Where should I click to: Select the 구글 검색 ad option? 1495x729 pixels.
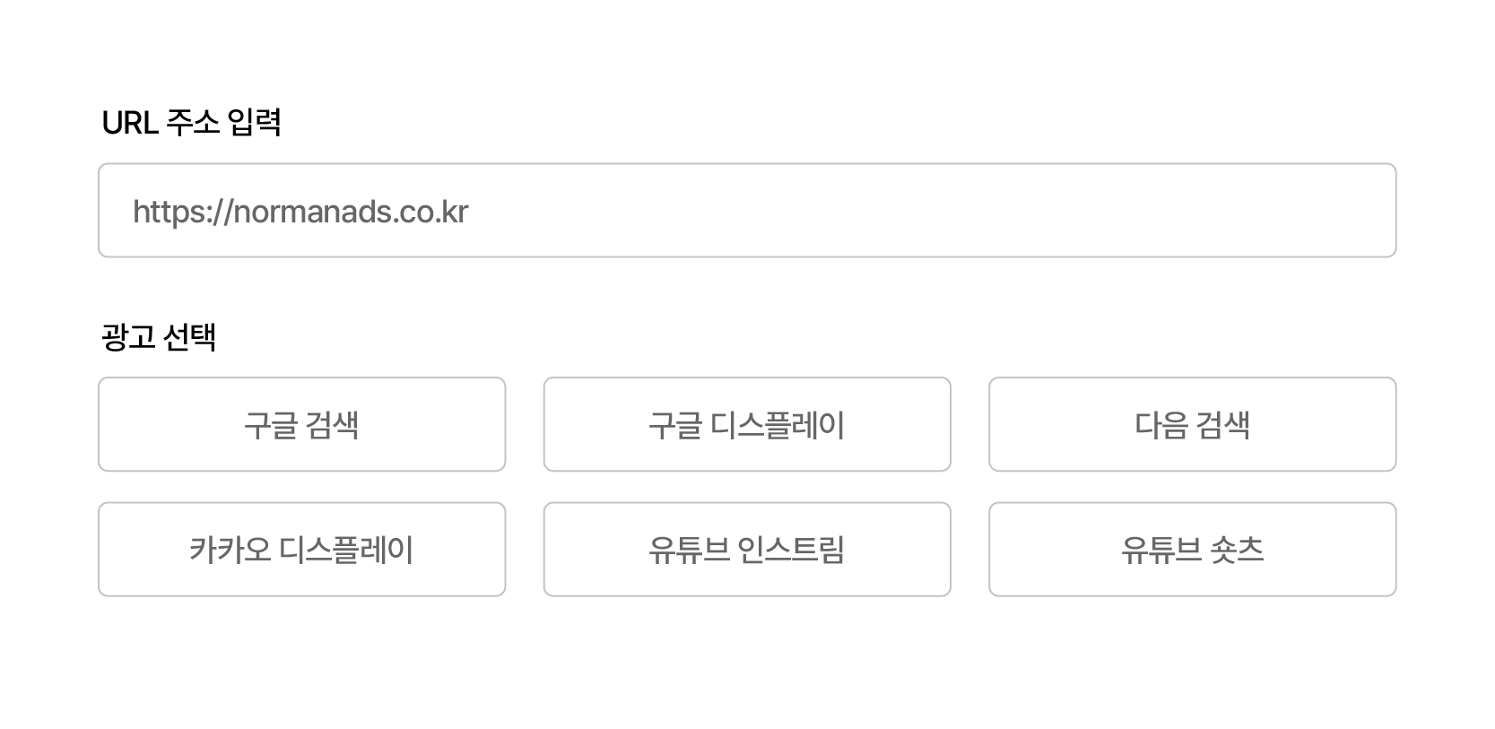301,424
